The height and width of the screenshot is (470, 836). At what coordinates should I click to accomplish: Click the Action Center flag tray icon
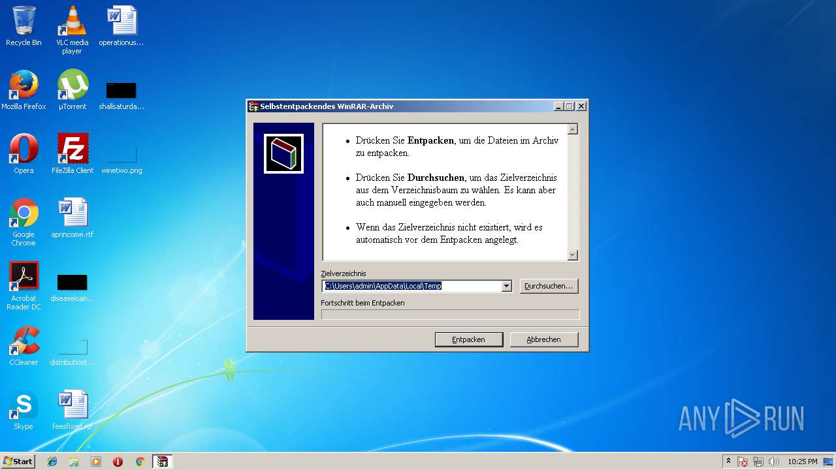pos(743,462)
